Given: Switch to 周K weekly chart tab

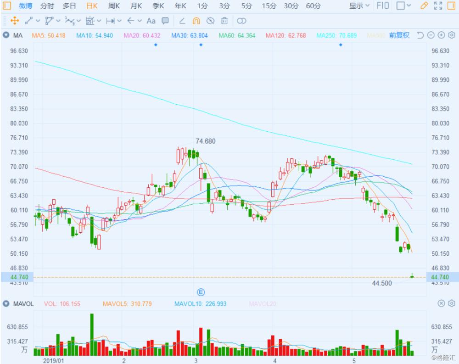Looking at the screenshot, I should 114,6.
